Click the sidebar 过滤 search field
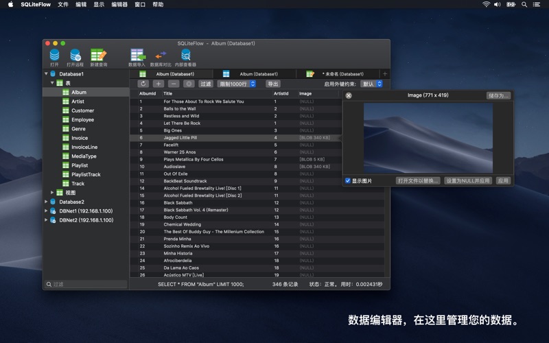This screenshot has width=549, height=343. click(87, 284)
